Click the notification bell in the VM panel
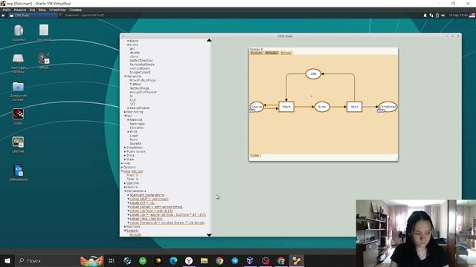This screenshot has height=267, width=476. click(x=425, y=15)
